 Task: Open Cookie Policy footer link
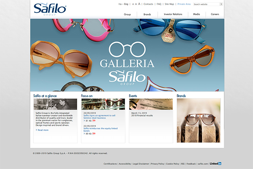pos(172,164)
